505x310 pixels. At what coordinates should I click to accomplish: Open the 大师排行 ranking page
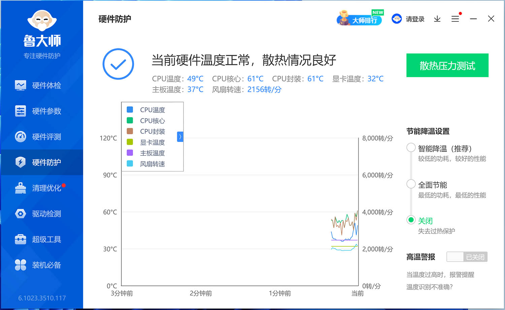pyautogui.click(x=360, y=19)
